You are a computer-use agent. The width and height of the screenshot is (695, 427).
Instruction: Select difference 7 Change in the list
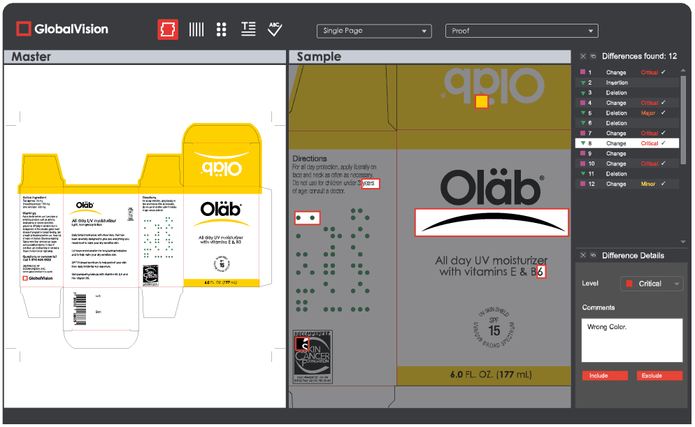627,133
